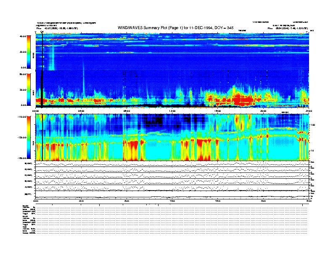Click the RAD1 vertical axis label
Screen dimensions: 333x258
[x=33, y=93]
